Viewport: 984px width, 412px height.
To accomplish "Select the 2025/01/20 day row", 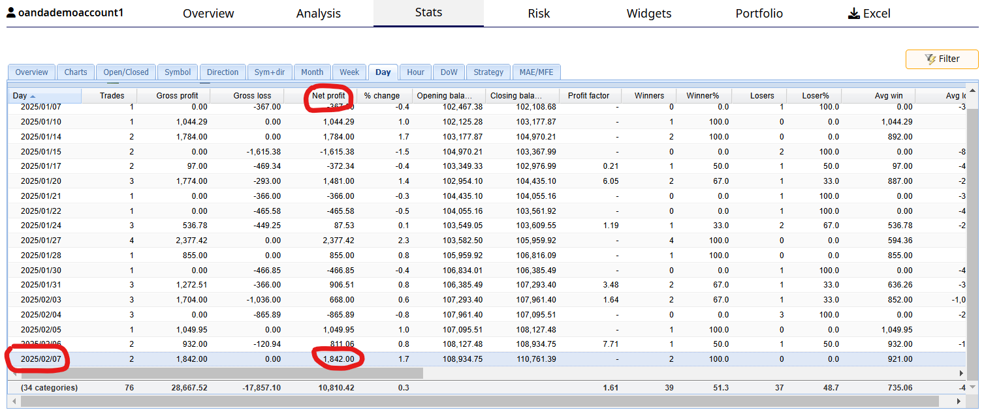I will click(x=486, y=181).
